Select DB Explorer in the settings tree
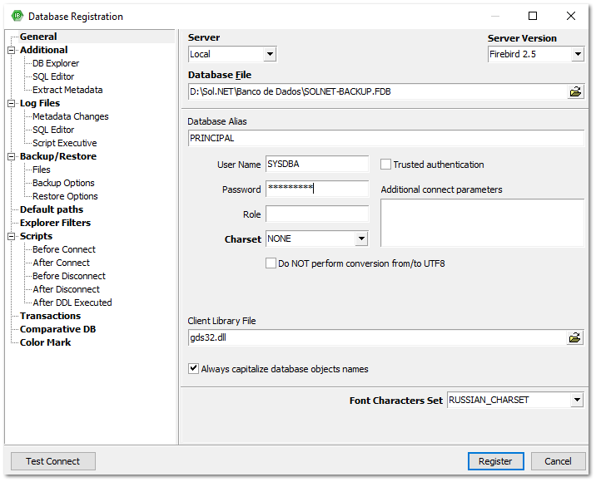Viewport: 596px width, 482px height. point(56,63)
